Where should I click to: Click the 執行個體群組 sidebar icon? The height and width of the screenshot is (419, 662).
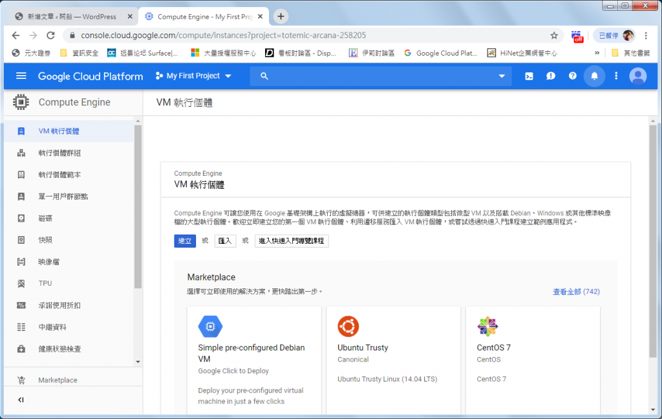[21, 153]
